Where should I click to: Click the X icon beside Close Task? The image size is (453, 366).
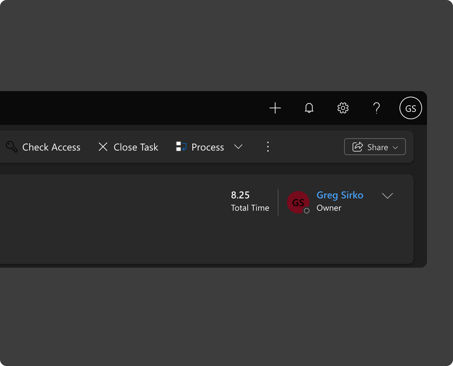[103, 147]
